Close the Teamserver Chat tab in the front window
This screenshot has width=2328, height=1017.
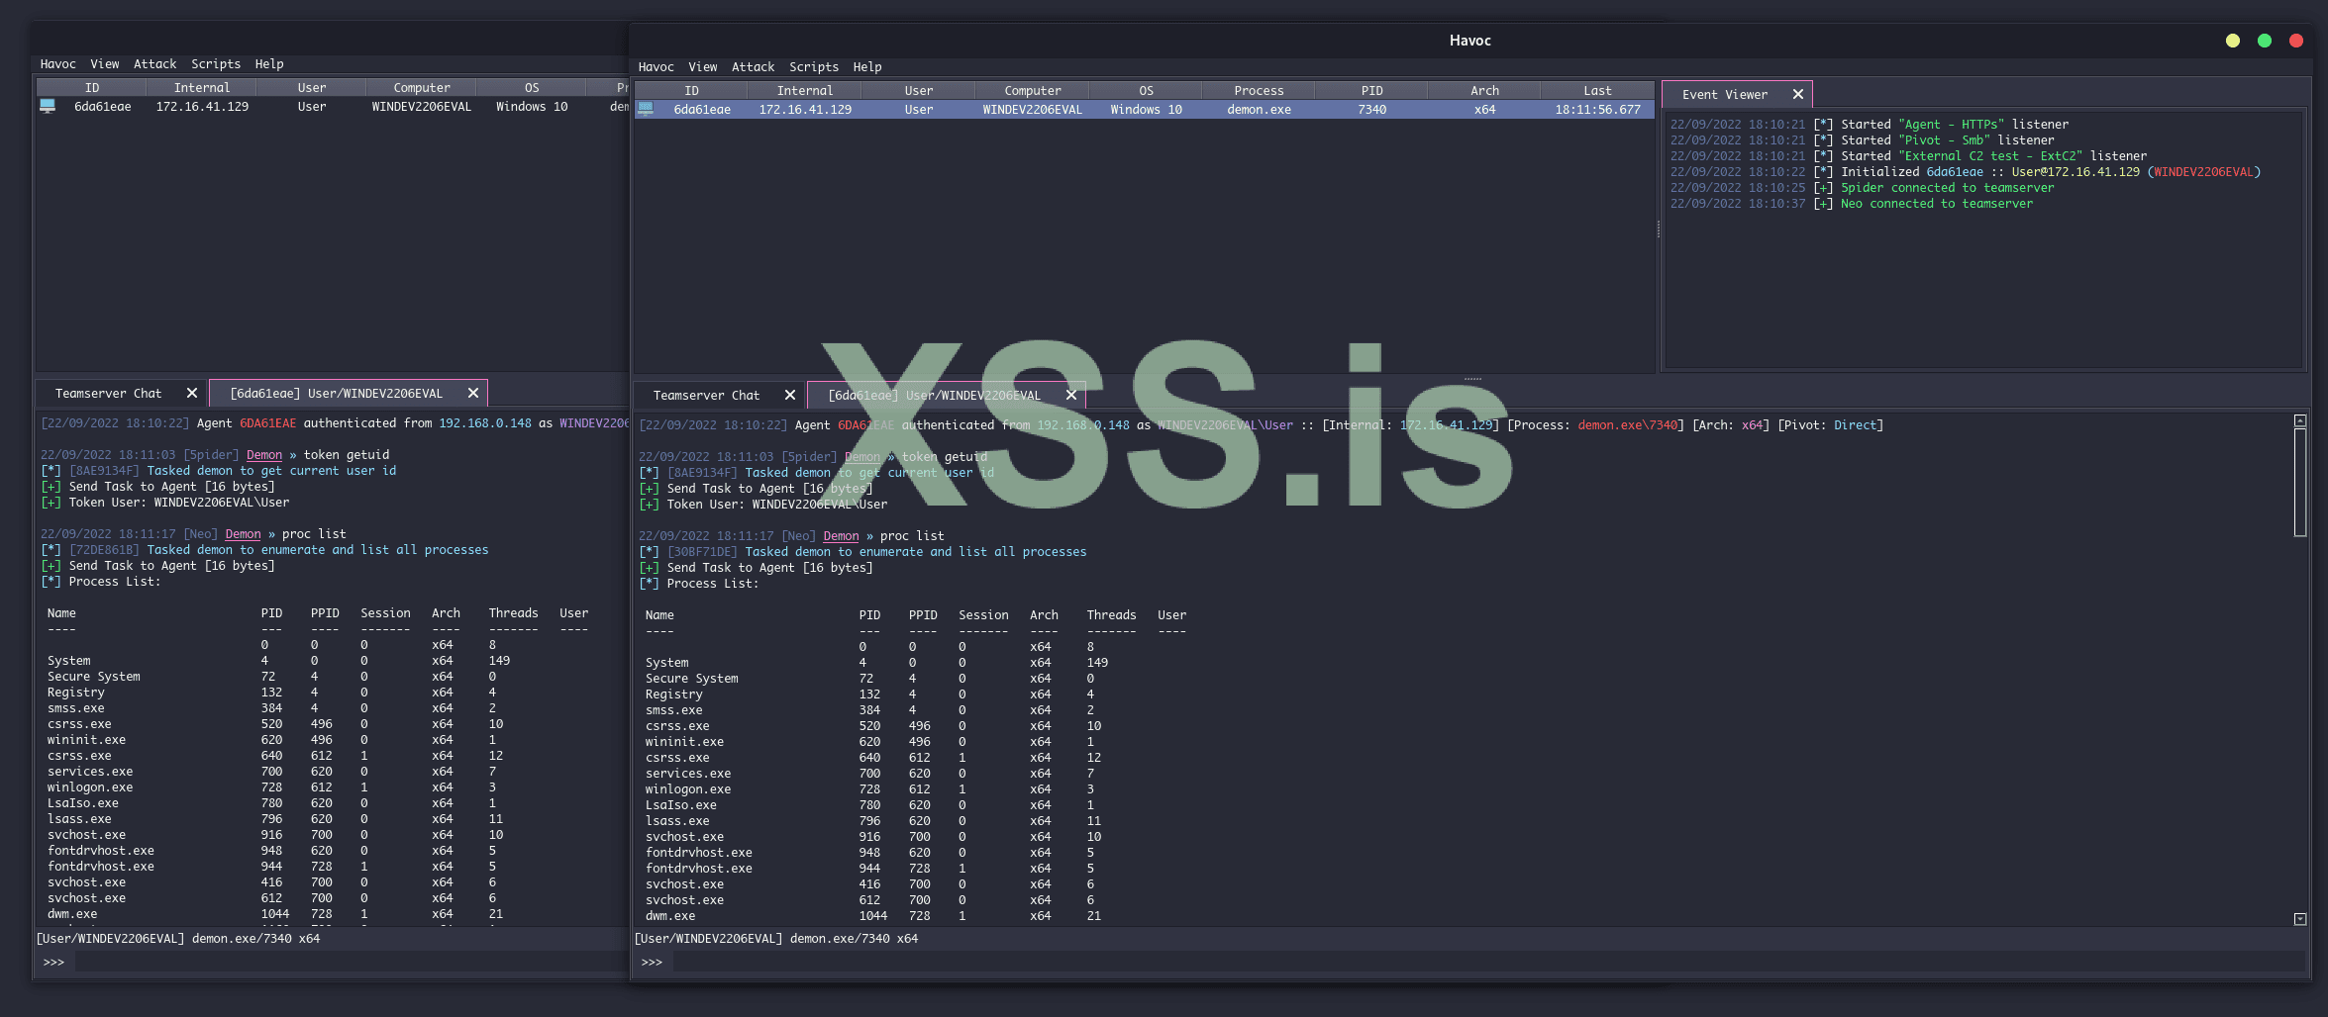(x=790, y=396)
